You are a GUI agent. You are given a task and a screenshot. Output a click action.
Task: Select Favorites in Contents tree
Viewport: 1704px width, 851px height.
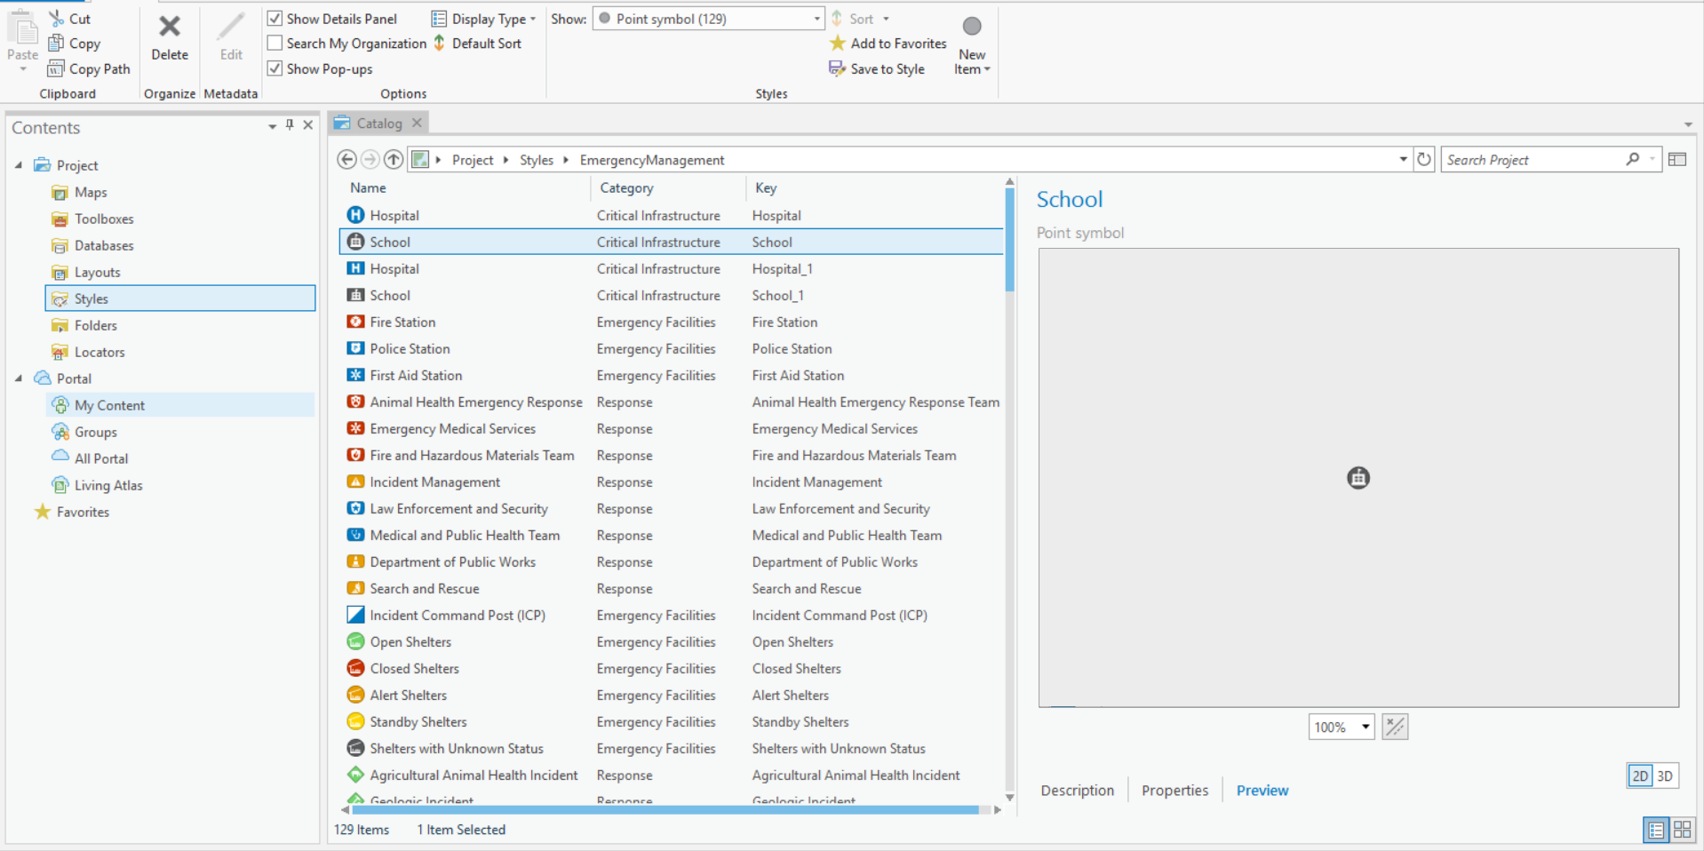pyautogui.click(x=83, y=512)
